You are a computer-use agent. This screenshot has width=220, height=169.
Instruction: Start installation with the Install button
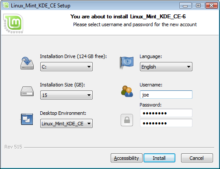(159, 158)
